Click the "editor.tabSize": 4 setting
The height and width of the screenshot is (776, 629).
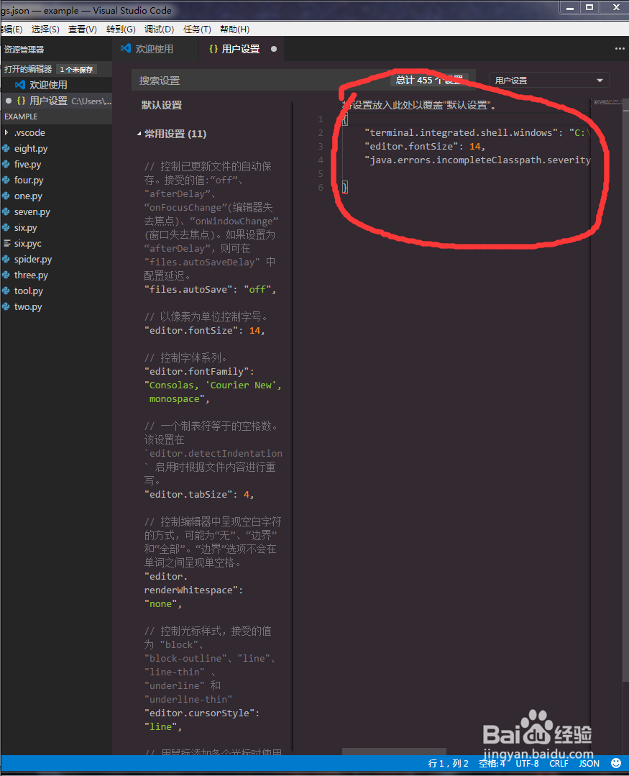click(x=199, y=494)
